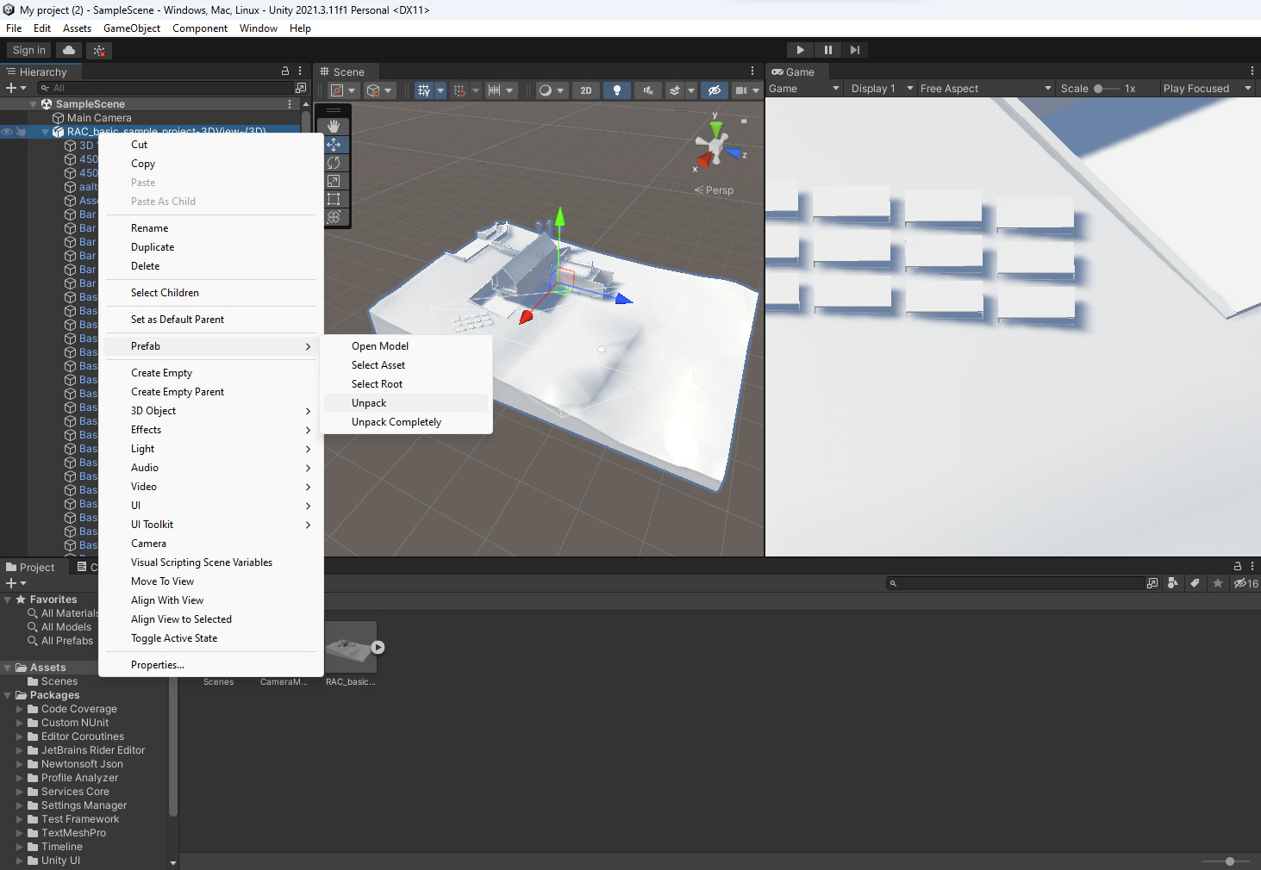Open the Free Aspect dropdown in the Game view
1261x870 pixels.
[x=983, y=88]
